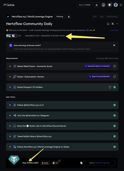Refresh the Passport V2 Holders requirement
124x171 pixels.
110,87
